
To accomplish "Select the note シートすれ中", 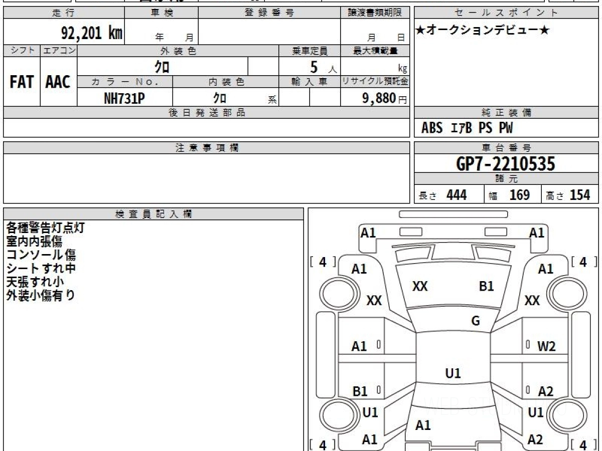I will click(x=41, y=269).
